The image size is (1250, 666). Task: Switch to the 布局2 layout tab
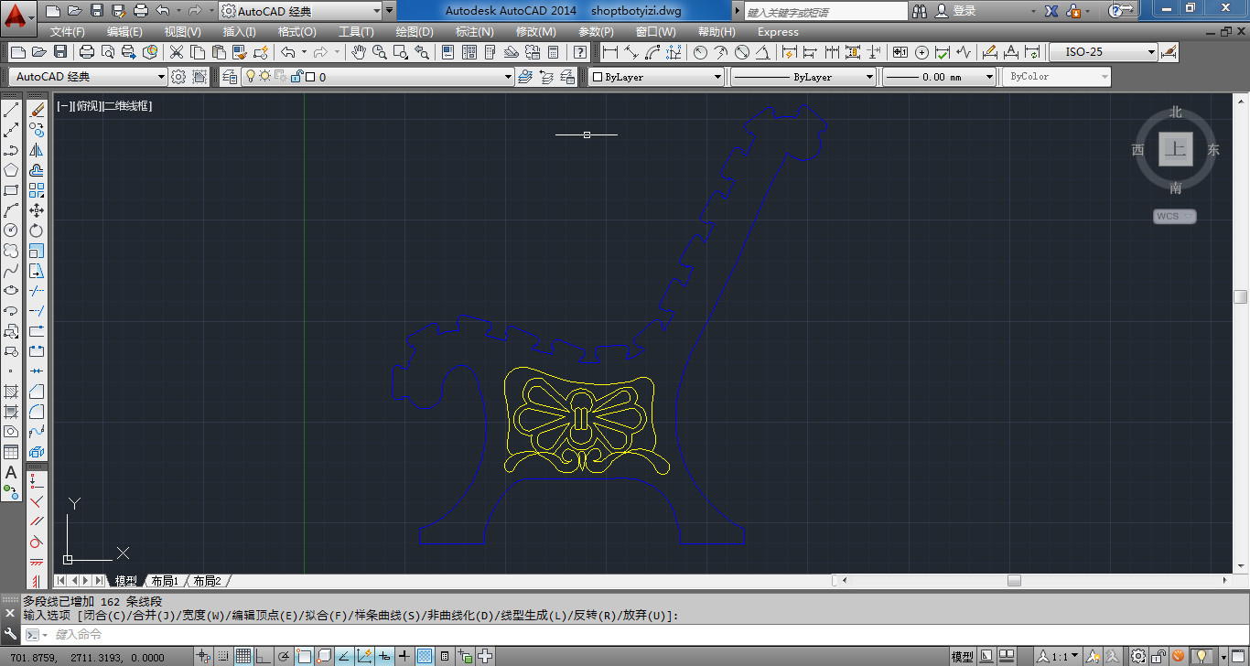(x=207, y=581)
